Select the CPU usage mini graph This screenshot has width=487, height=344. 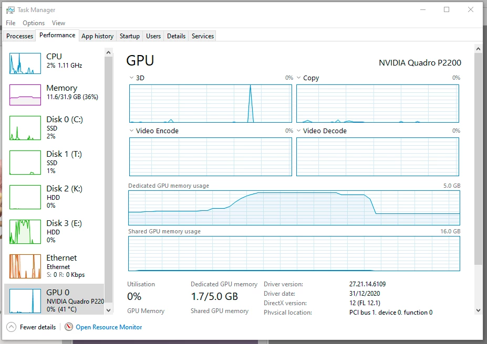click(25, 63)
